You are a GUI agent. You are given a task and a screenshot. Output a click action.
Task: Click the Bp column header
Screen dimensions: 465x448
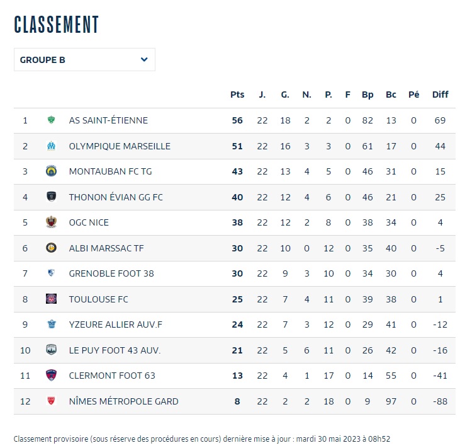click(367, 95)
